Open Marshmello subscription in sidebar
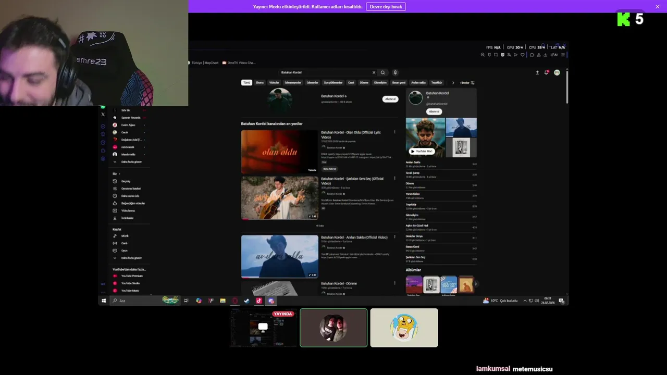667x375 pixels. 128,155
